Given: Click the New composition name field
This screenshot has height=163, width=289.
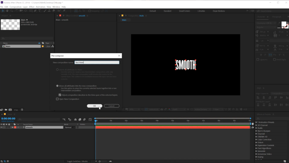Looking at the screenshot, I should pos(97,63).
